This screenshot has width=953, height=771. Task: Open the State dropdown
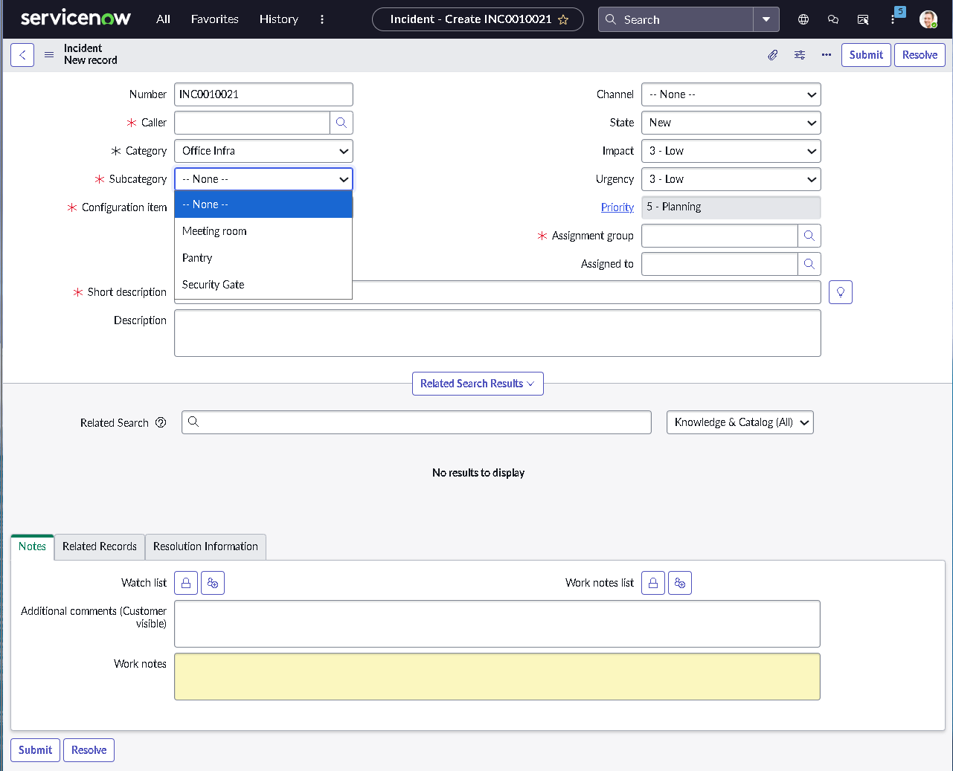pos(731,122)
